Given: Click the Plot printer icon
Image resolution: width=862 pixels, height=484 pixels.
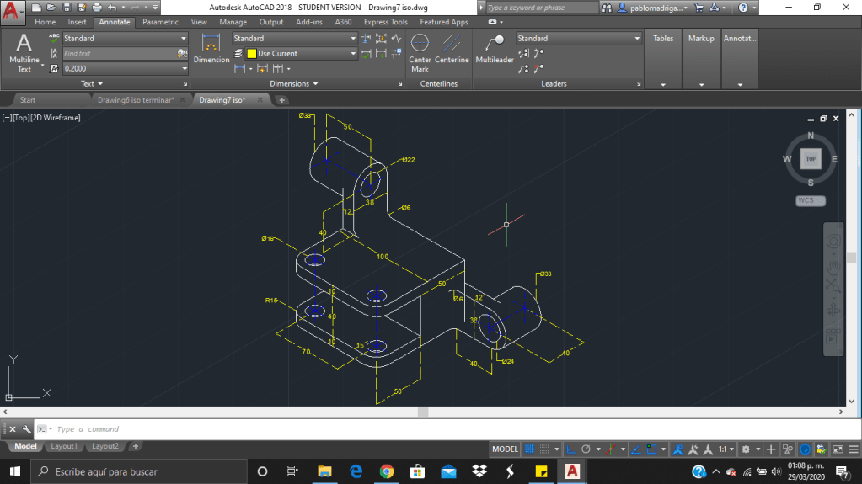Looking at the screenshot, I should pyautogui.click(x=96, y=8).
